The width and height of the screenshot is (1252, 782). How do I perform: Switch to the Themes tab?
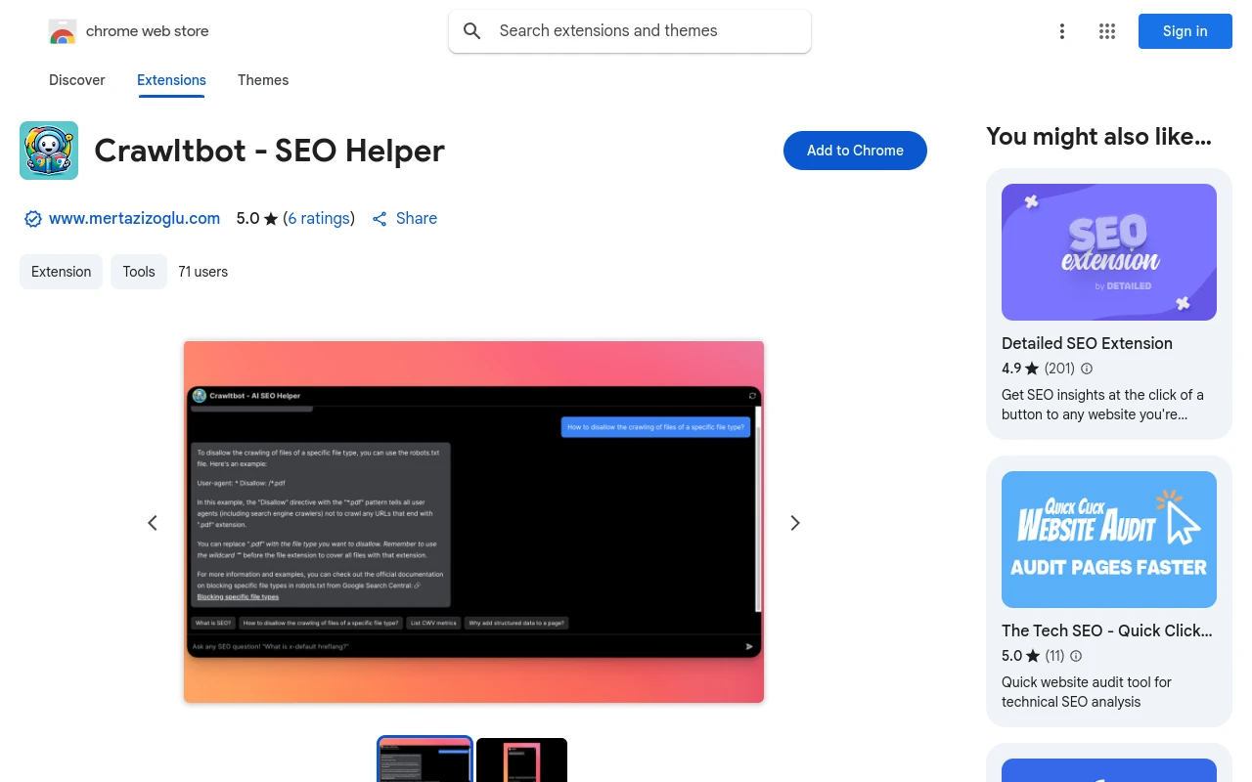[263, 80]
